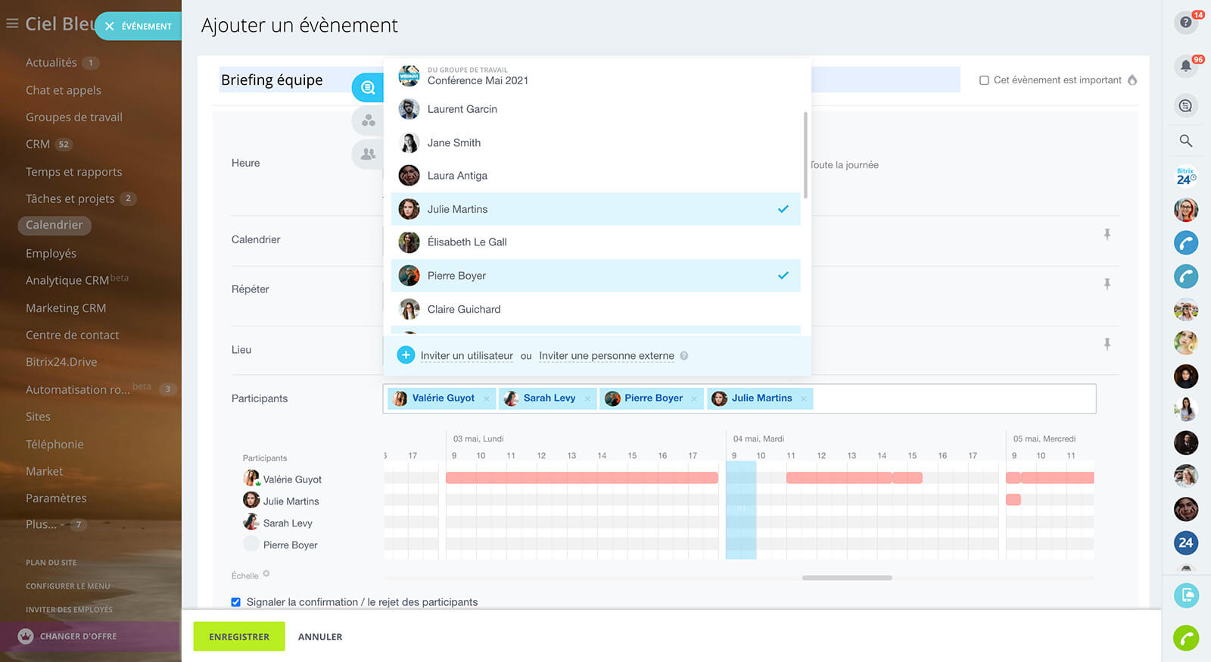Click 'Inviter une personne externe' link
The width and height of the screenshot is (1211, 662).
pyautogui.click(x=606, y=356)
